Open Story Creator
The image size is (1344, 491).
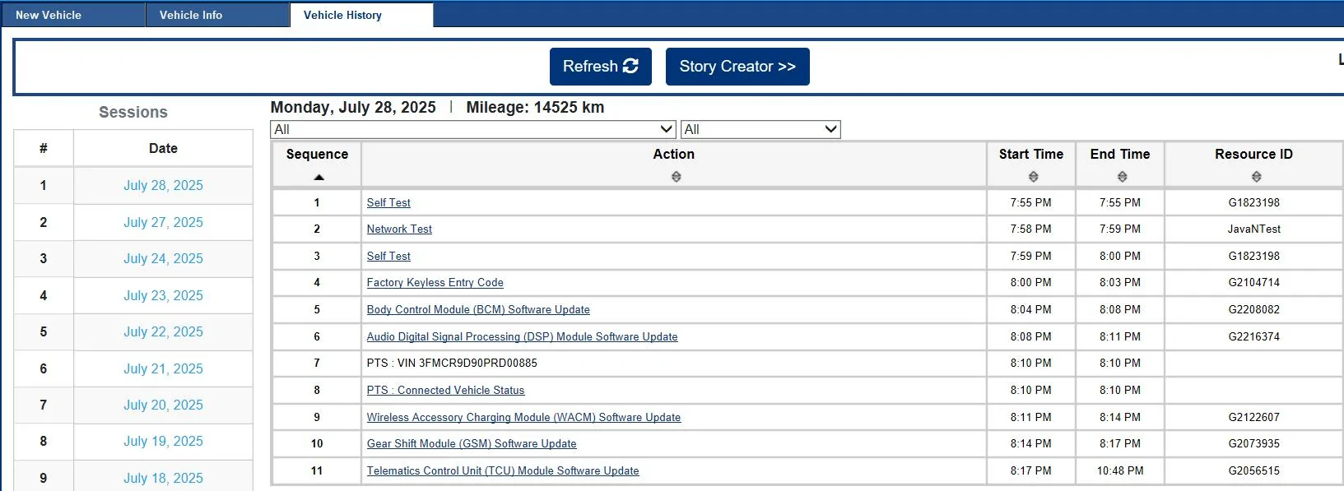(737, 67)
